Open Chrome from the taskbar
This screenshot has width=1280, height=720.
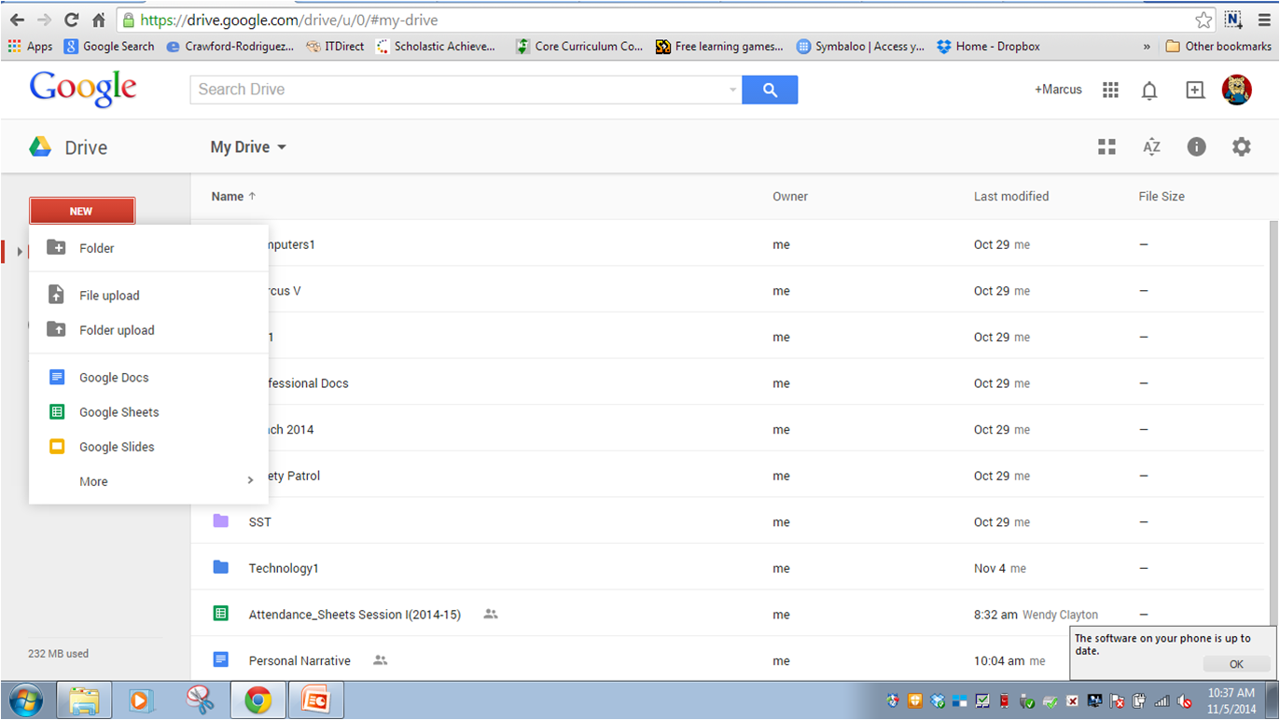pyautogui.click(x=258, y=699)
